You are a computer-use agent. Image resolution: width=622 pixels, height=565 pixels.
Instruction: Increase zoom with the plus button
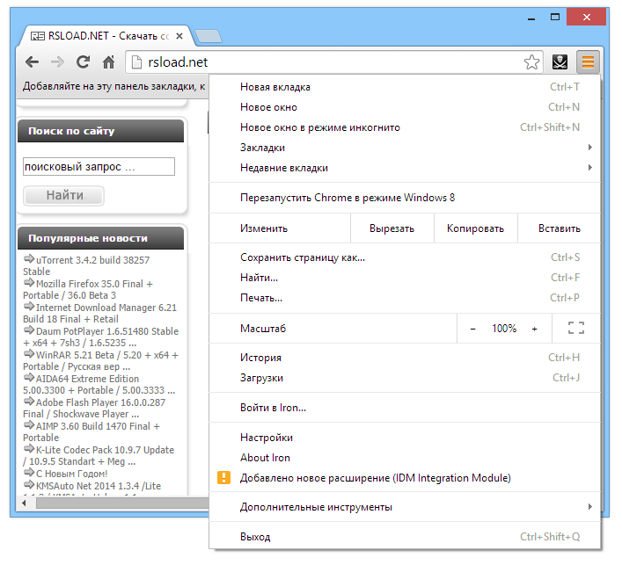click(534, 329)
